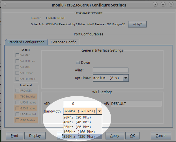
Task: Collapse the Bandwidth dropdown arrow
Action: click(99, 111)
